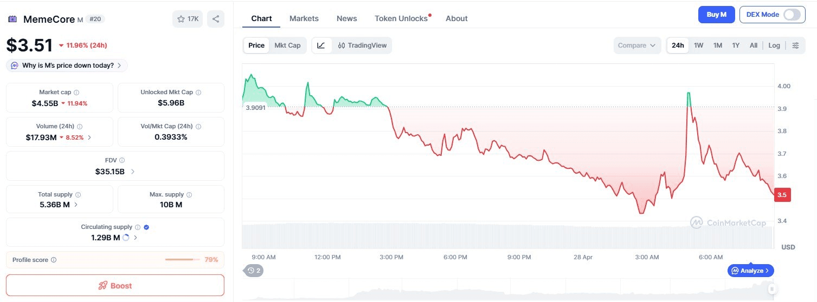Click the chart events history badge
The image size is (817, 302).
point(254,270)
